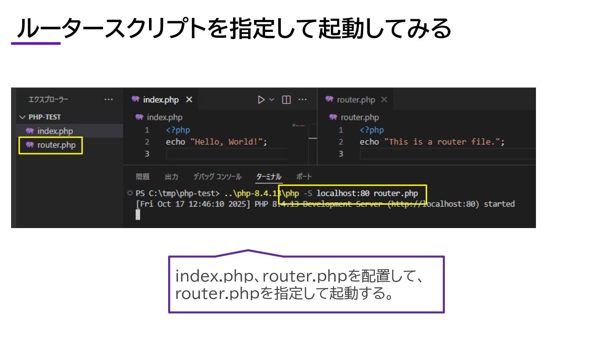Click the Development Server started output line
This screenshot has width=613, height=344.
coord(325,204)
